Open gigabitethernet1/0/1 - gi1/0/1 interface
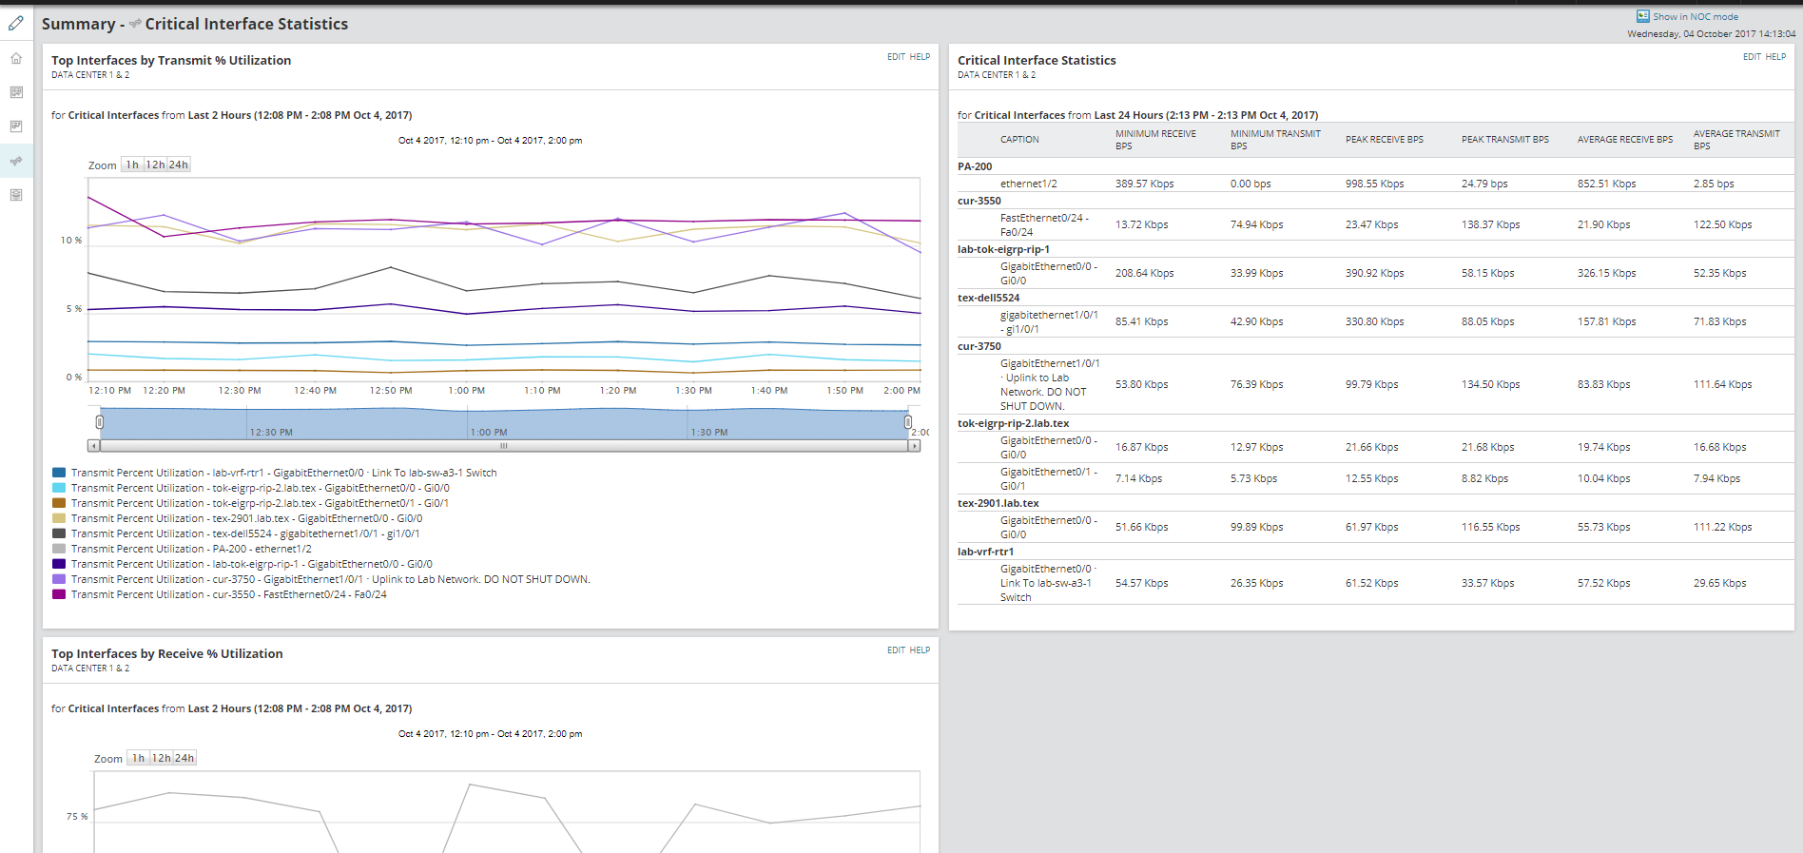The image size is (1803, 853). 1049,321
